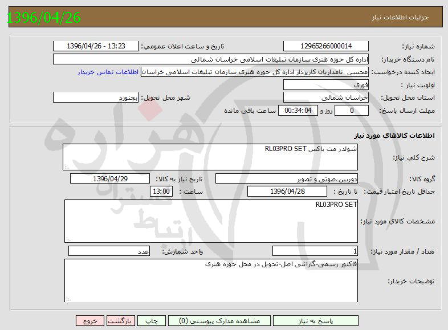Click the label مشخصات کالای مورد نیاز
448x330 pixels.
point(398,222)
